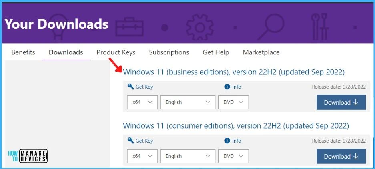Viewport: 375px width, 169px height.
Task: Open the Get Help tab
Action: click(216, 52)
